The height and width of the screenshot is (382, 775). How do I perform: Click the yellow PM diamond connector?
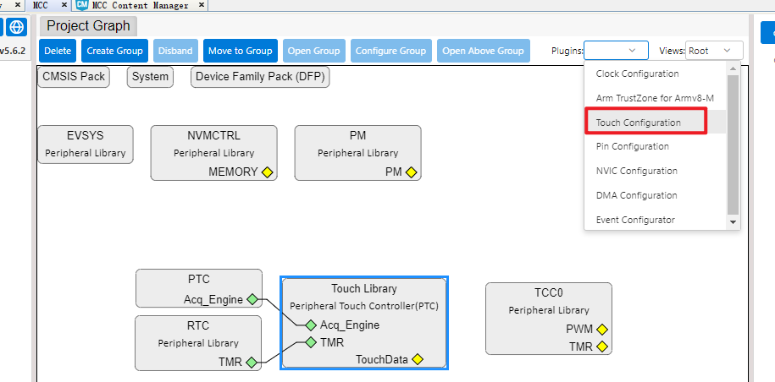(x=412, y=172)
